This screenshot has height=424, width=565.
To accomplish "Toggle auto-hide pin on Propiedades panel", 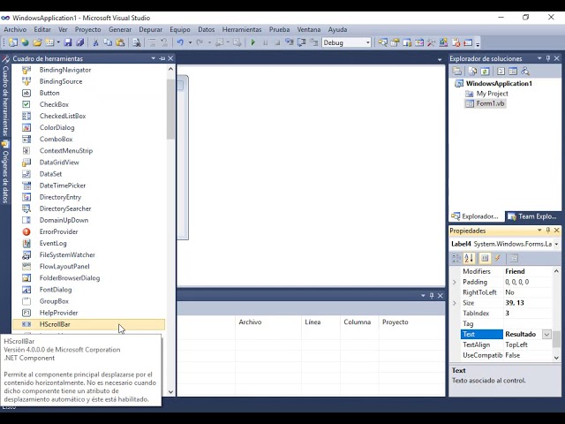I will pyautogui.click(x=548, y=230).
